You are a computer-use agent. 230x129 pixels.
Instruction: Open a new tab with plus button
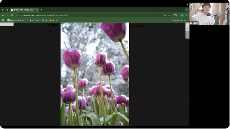[42, 10]
